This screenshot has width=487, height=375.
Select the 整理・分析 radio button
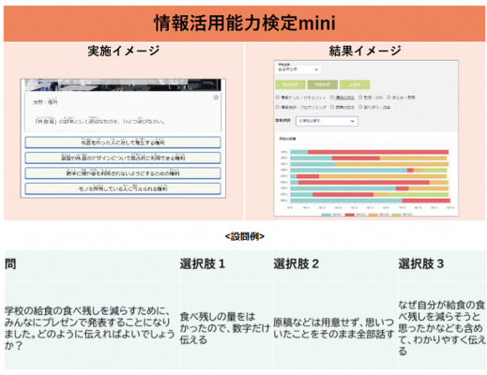[360, 97]
